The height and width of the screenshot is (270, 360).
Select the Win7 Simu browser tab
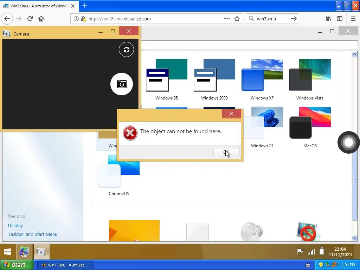(39, 6)
